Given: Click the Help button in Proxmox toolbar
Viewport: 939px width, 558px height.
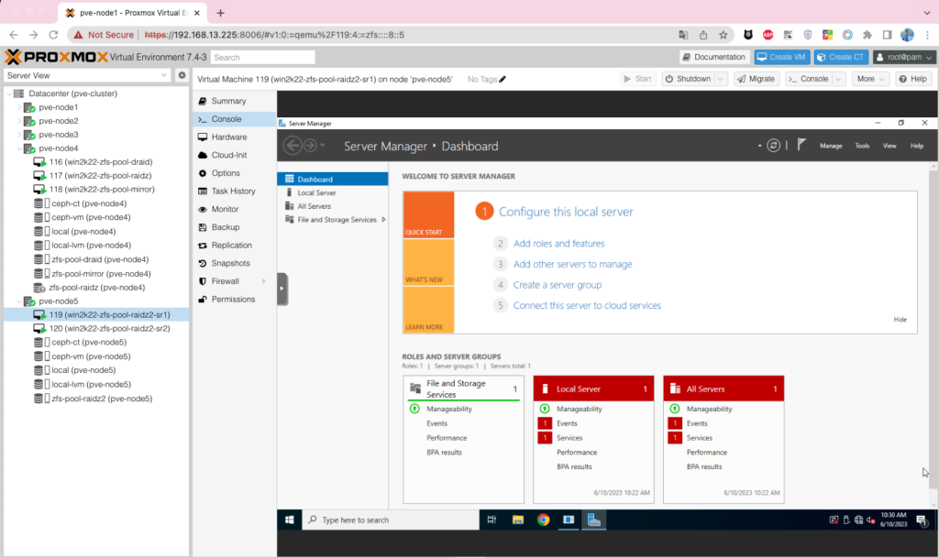Looking at the screenshot, I should point(912,79).
